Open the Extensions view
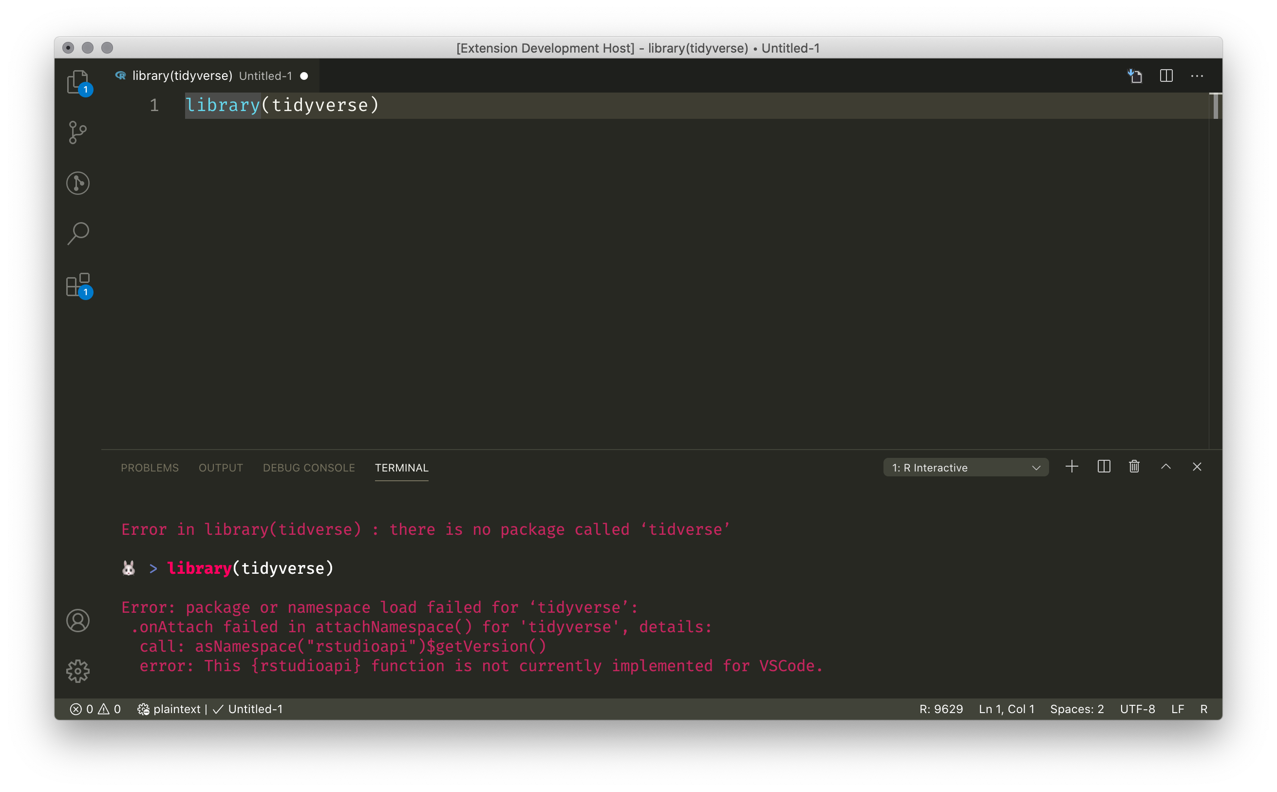This screenshot has width=1277, height=792. [78, 284]
